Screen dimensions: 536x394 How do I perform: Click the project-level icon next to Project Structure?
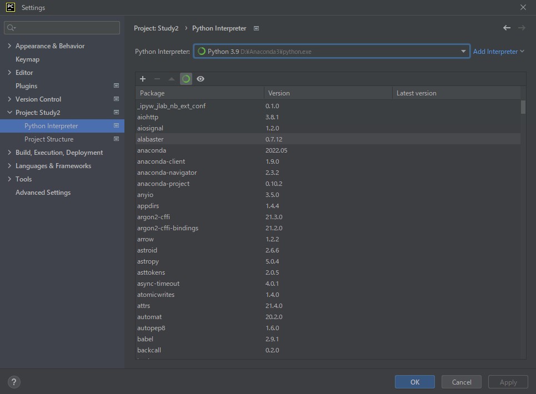(116, 139)
